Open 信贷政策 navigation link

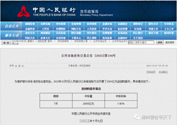(92, 24)
